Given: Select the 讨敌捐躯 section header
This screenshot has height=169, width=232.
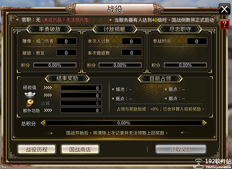Looking at the screenshot, I should (114, 29).
